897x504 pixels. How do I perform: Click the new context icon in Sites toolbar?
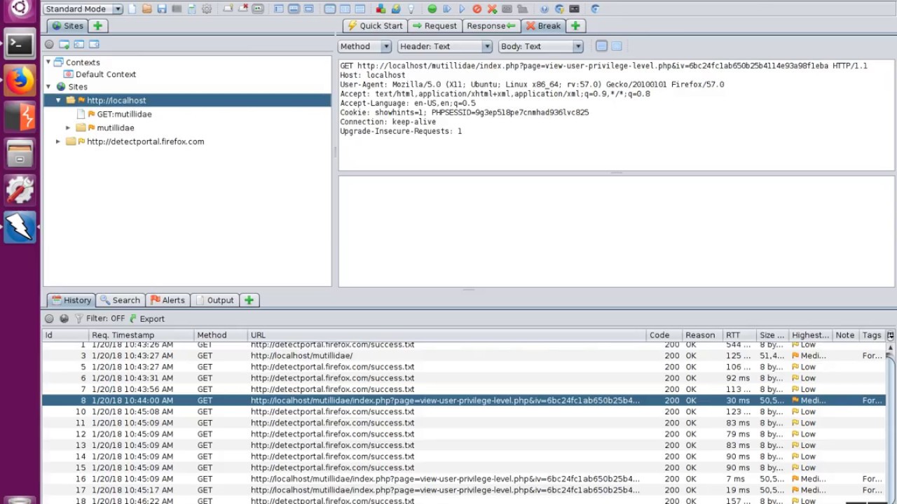click(64, 44)
